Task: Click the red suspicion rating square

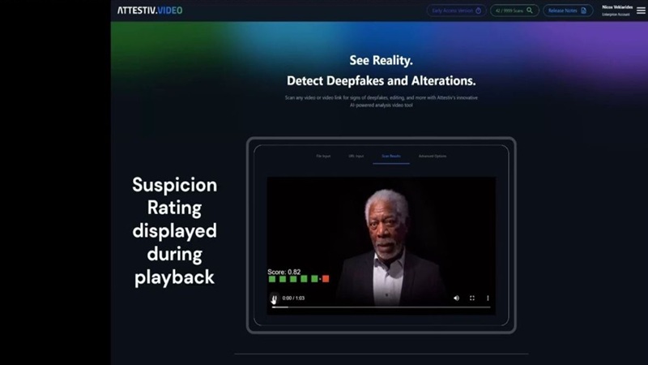Action: pos(326,279)
